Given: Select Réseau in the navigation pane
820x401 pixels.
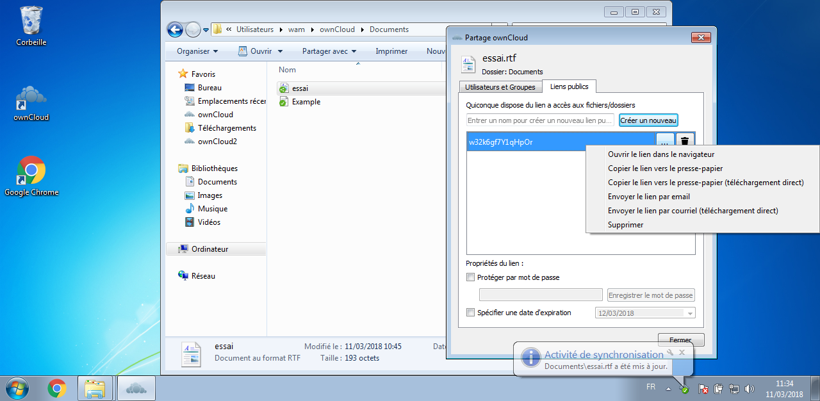Looking at the screenshot, I should pyautogui.click(x=203, y=276).
